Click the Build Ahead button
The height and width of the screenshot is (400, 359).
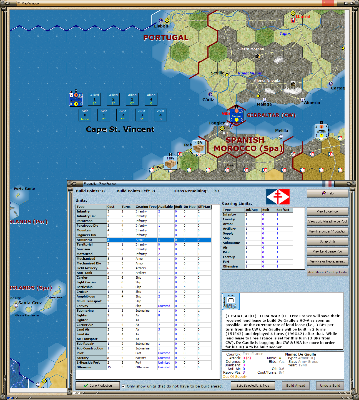(296, 386)
